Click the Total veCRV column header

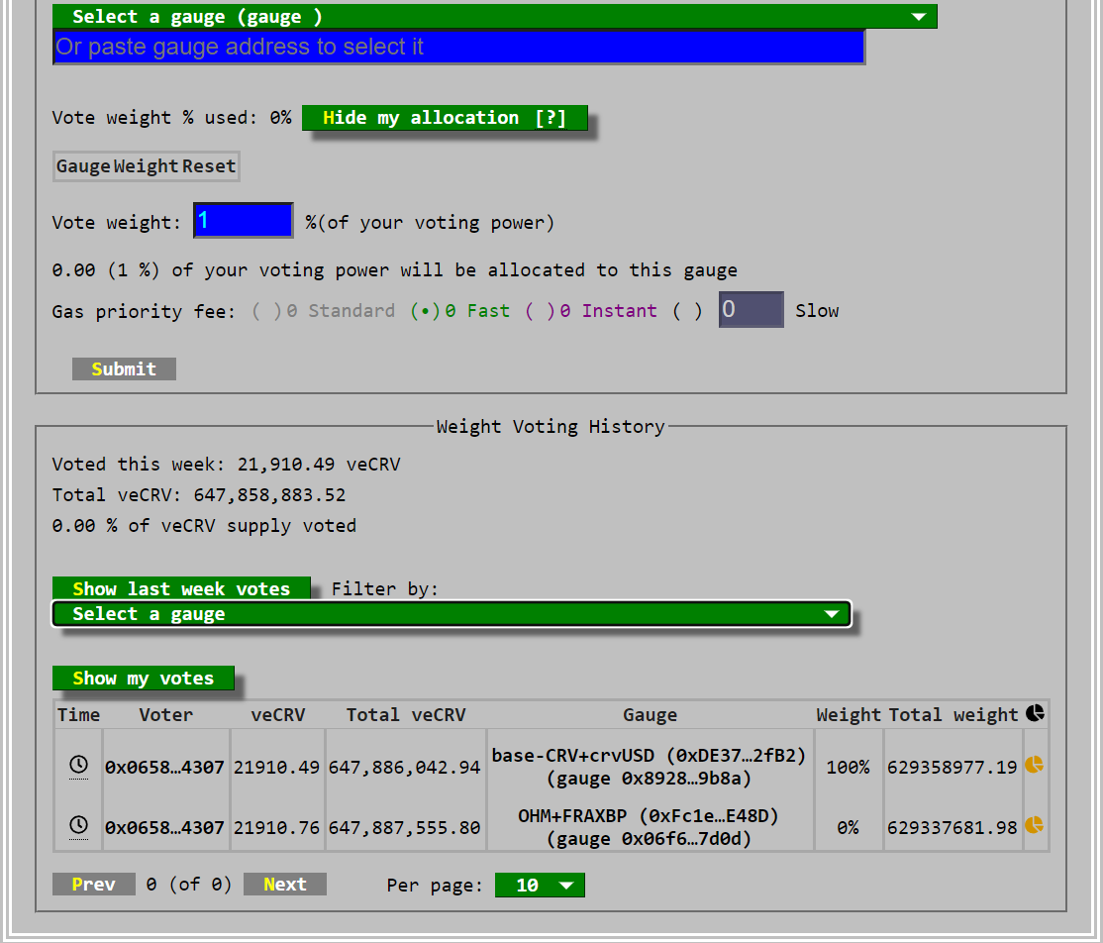point(406,715)
